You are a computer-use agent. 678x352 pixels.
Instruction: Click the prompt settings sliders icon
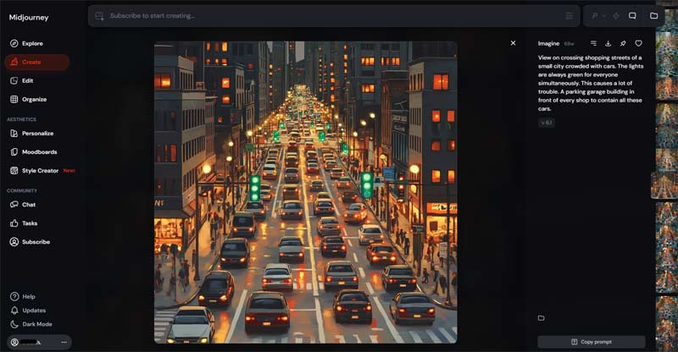(x=569, y=15)
